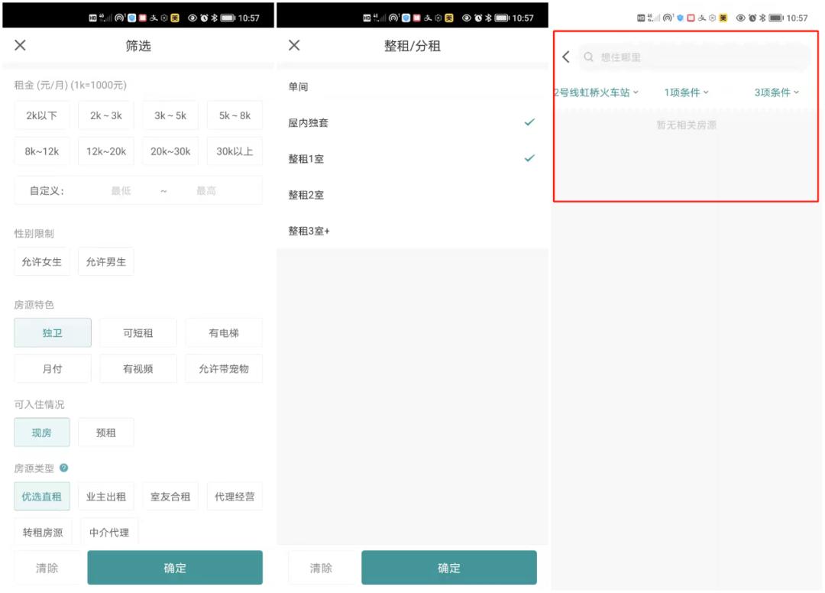Select the 单间 option in 整租/分租
825x593 pixels.
(297, 85)
